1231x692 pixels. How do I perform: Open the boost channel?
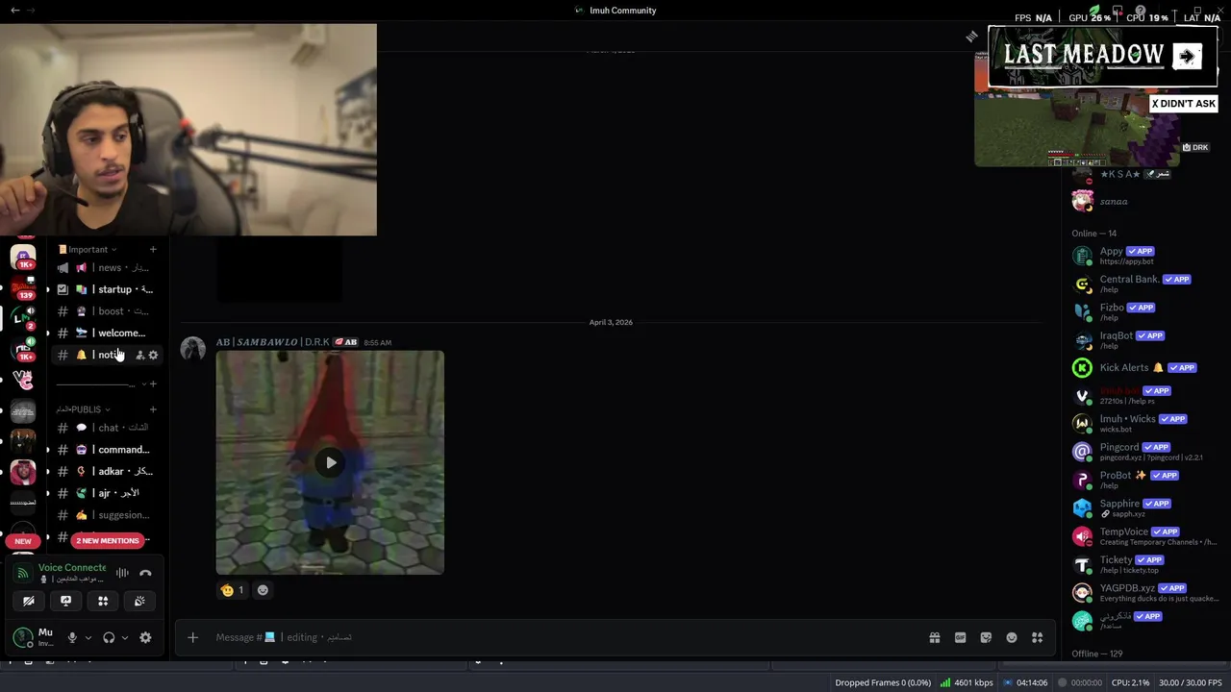108,311
